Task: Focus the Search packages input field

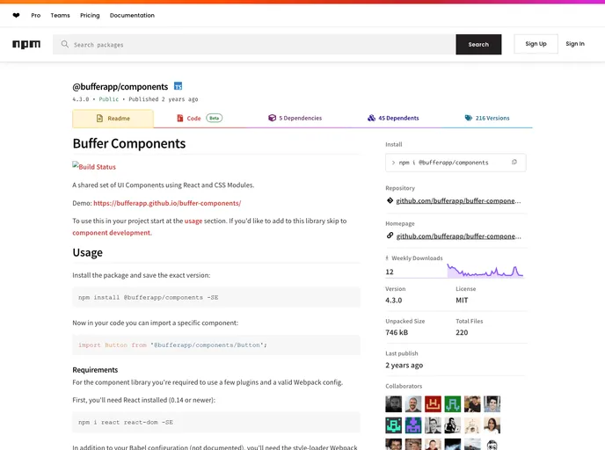Action: 254,44
